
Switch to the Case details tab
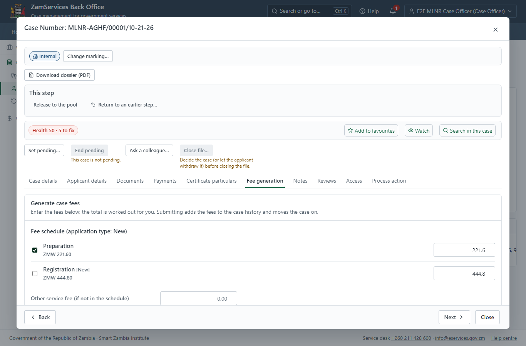tap(43, 181)
